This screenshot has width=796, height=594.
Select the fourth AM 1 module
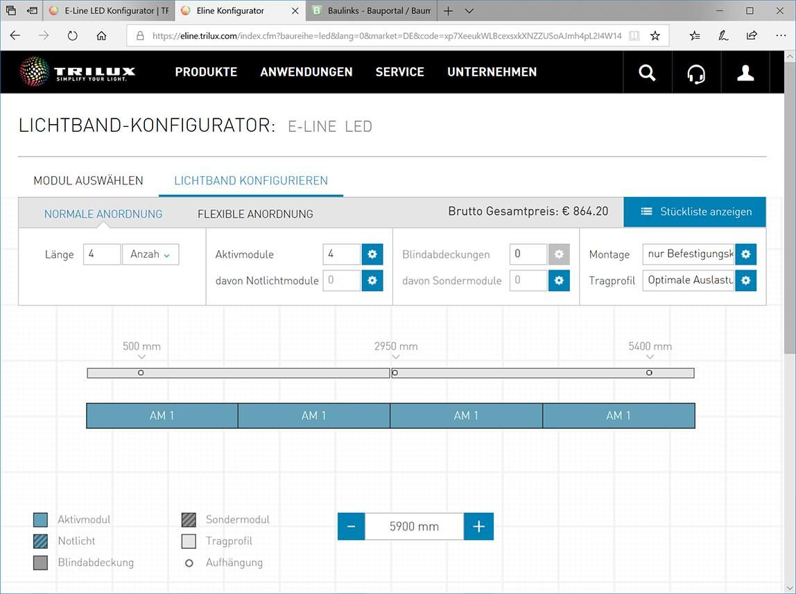point(618,416)
